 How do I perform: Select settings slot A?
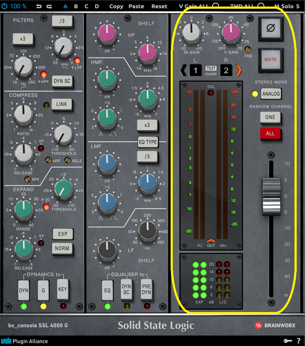coord(65,7)
